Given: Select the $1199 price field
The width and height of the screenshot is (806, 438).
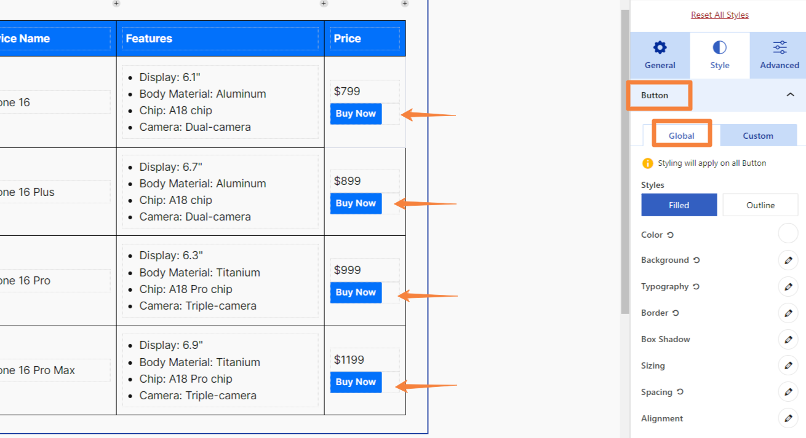Looking at the screenshot, I should coord(365,360).
